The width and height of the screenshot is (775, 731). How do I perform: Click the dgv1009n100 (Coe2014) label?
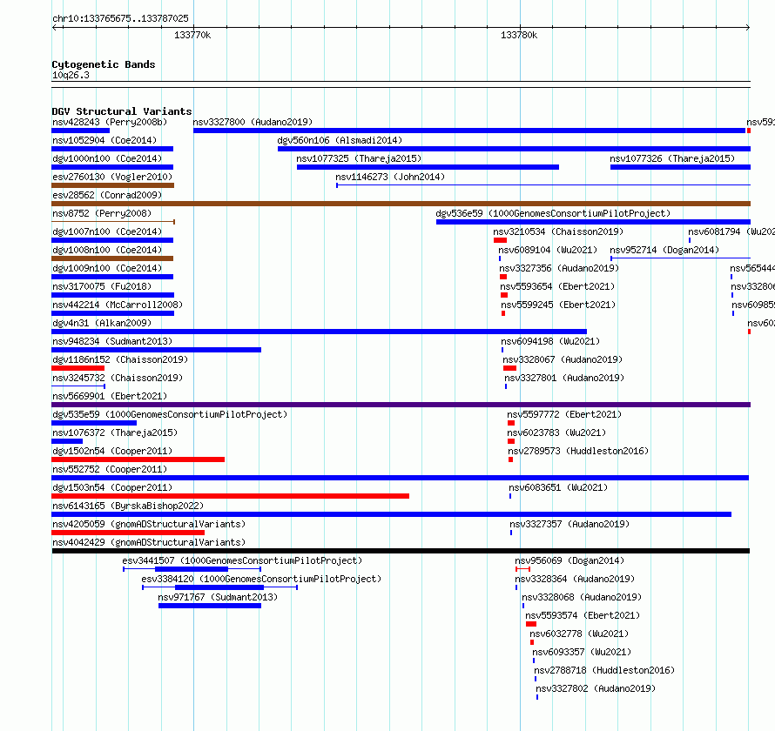pos(107,268)
